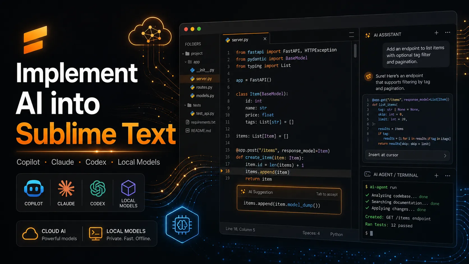This screenshot has width=469, height=264.
Task: Click Spaces: 4 in status bar
Action: 311,233
